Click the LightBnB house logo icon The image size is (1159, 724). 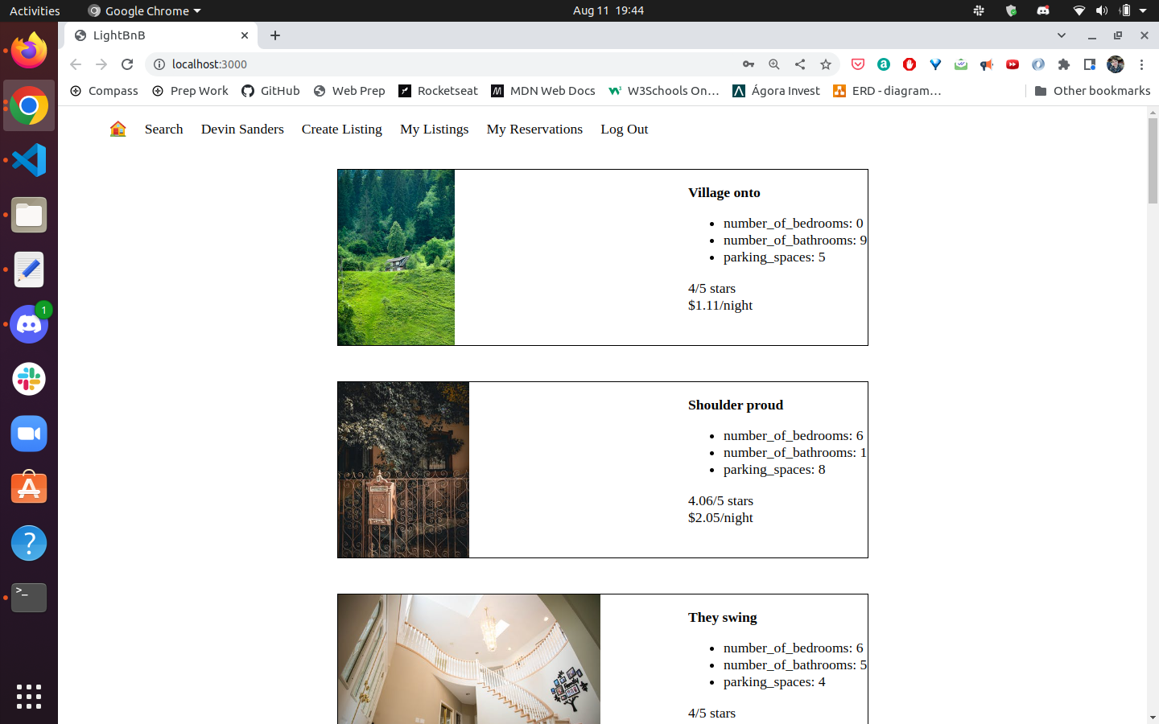(118, 129)
